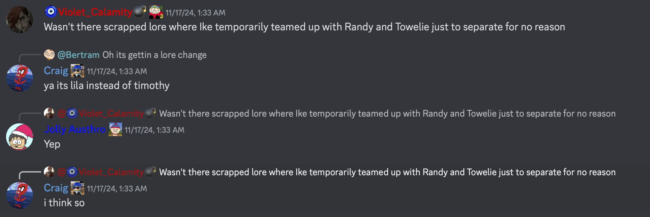
Task: Click the timestamp on Violet_Calamity's top message
Action: pos(195,13)
